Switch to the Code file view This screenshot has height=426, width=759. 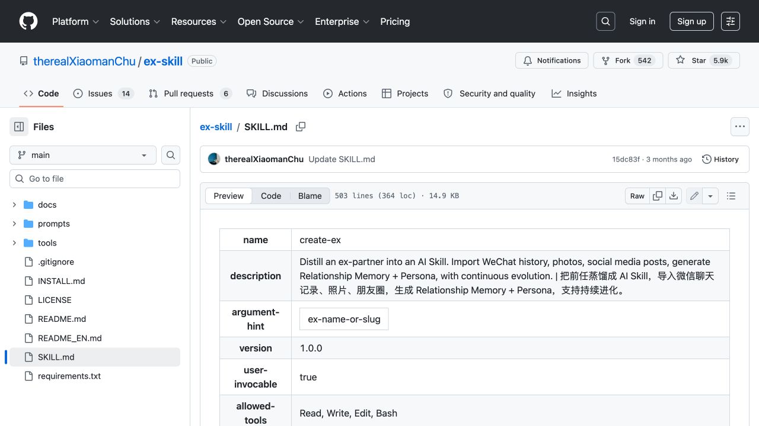271,196
